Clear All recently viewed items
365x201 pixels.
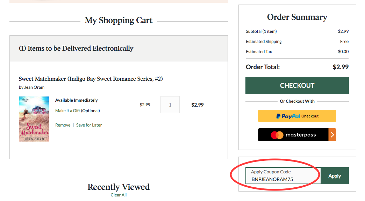coord(119,195)
